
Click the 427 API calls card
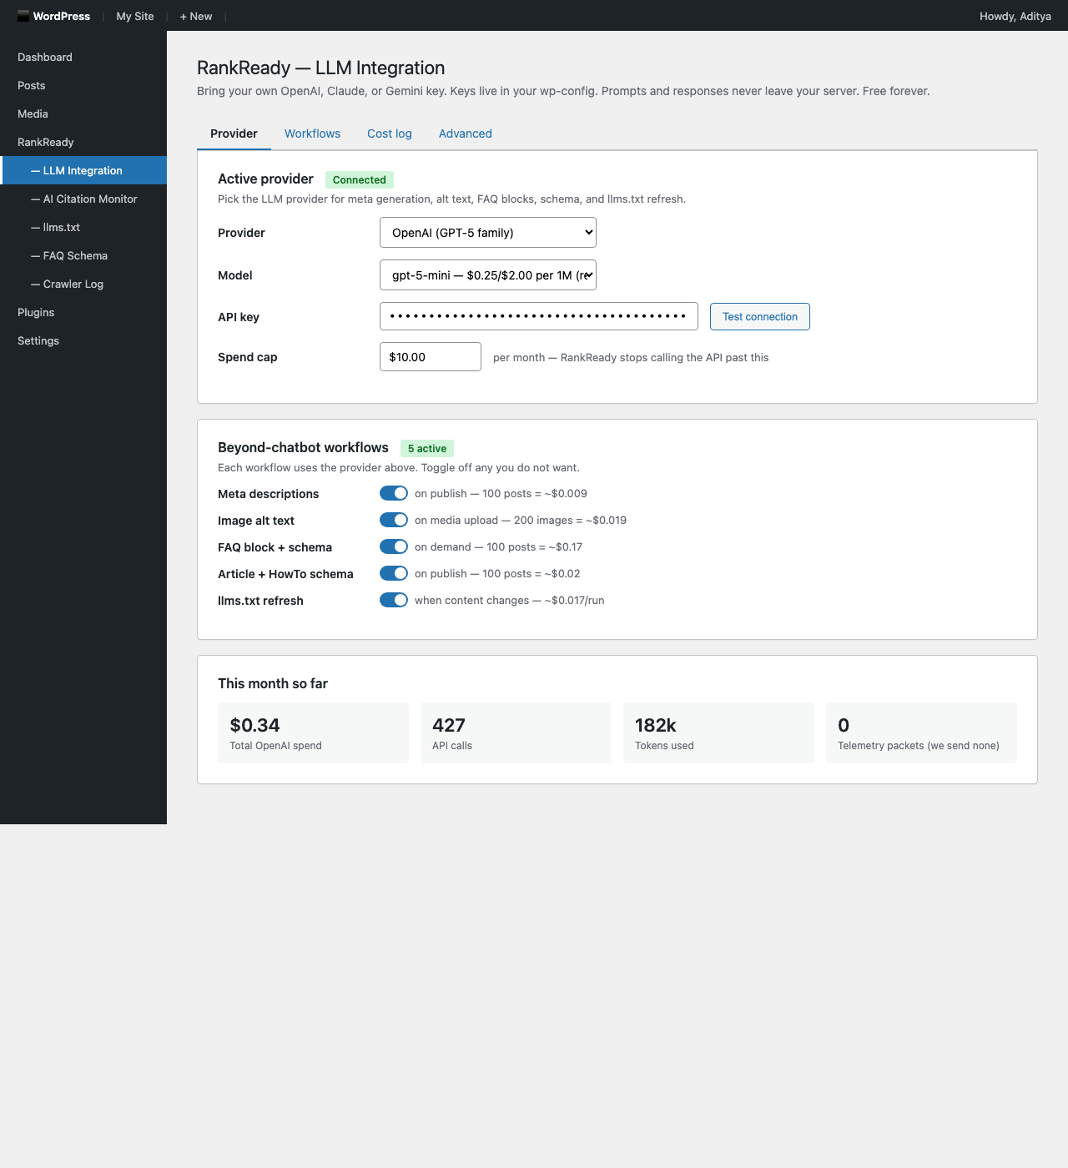(516, 733)
